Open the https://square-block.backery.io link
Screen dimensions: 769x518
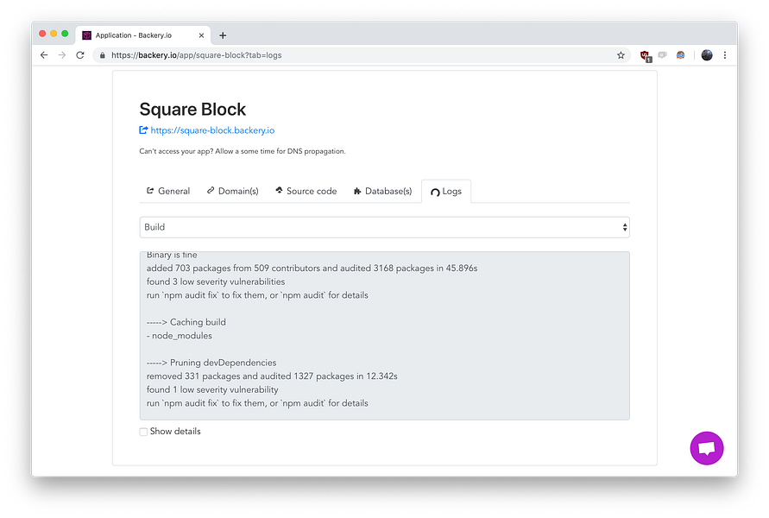[x=212, y=130]
